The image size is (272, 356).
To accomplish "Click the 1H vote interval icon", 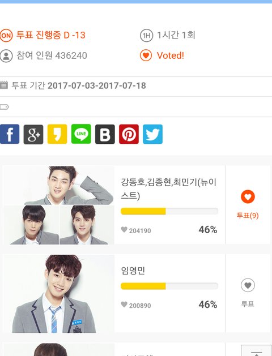I will [x=146, y=36].
